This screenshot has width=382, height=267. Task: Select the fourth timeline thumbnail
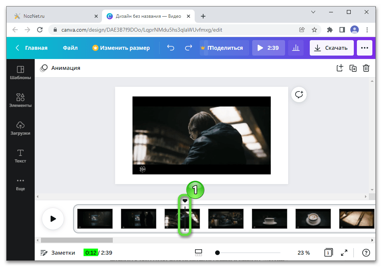pyautogui.click(x=226, y=218)
